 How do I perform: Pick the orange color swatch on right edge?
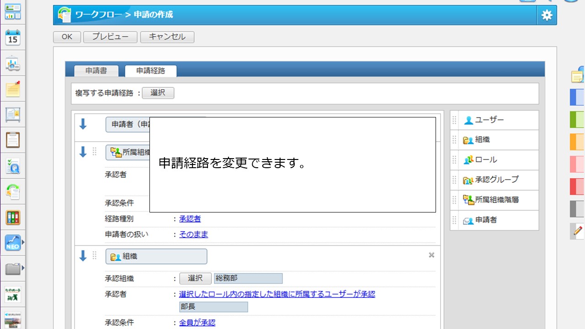point(578,142)
